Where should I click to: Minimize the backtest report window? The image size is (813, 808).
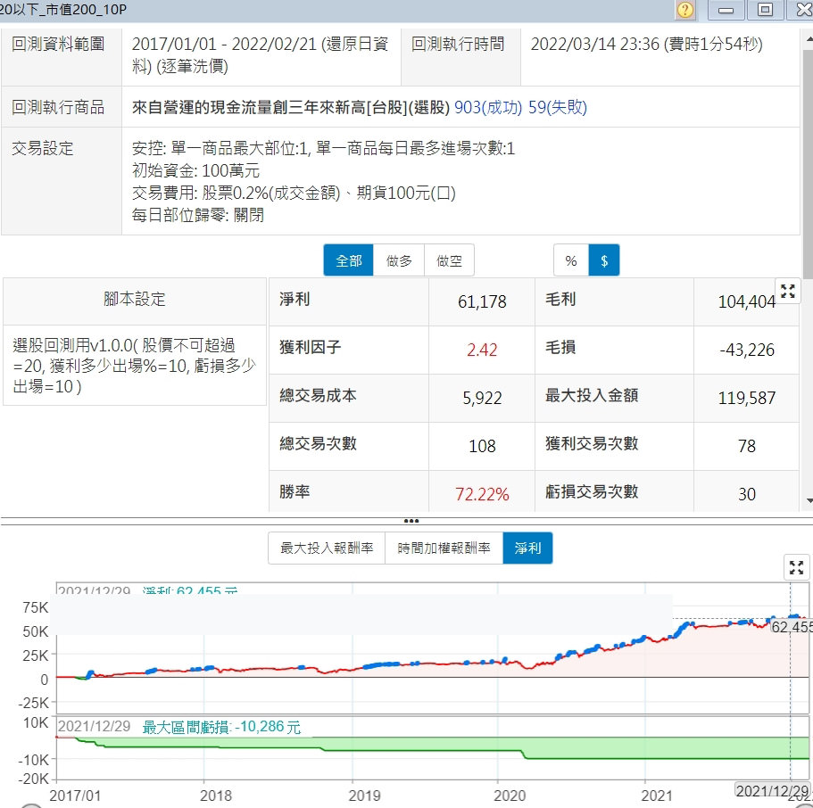coord(726,10)
